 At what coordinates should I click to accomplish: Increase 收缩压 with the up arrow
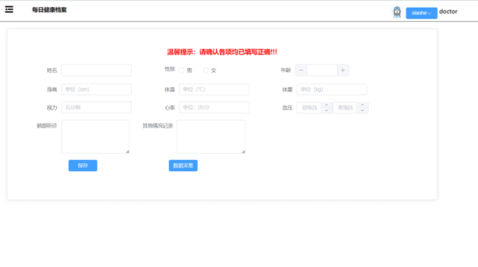pos(362,105)
